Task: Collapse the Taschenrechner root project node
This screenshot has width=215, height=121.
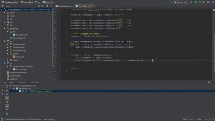Action: click(x=1, y=9)
